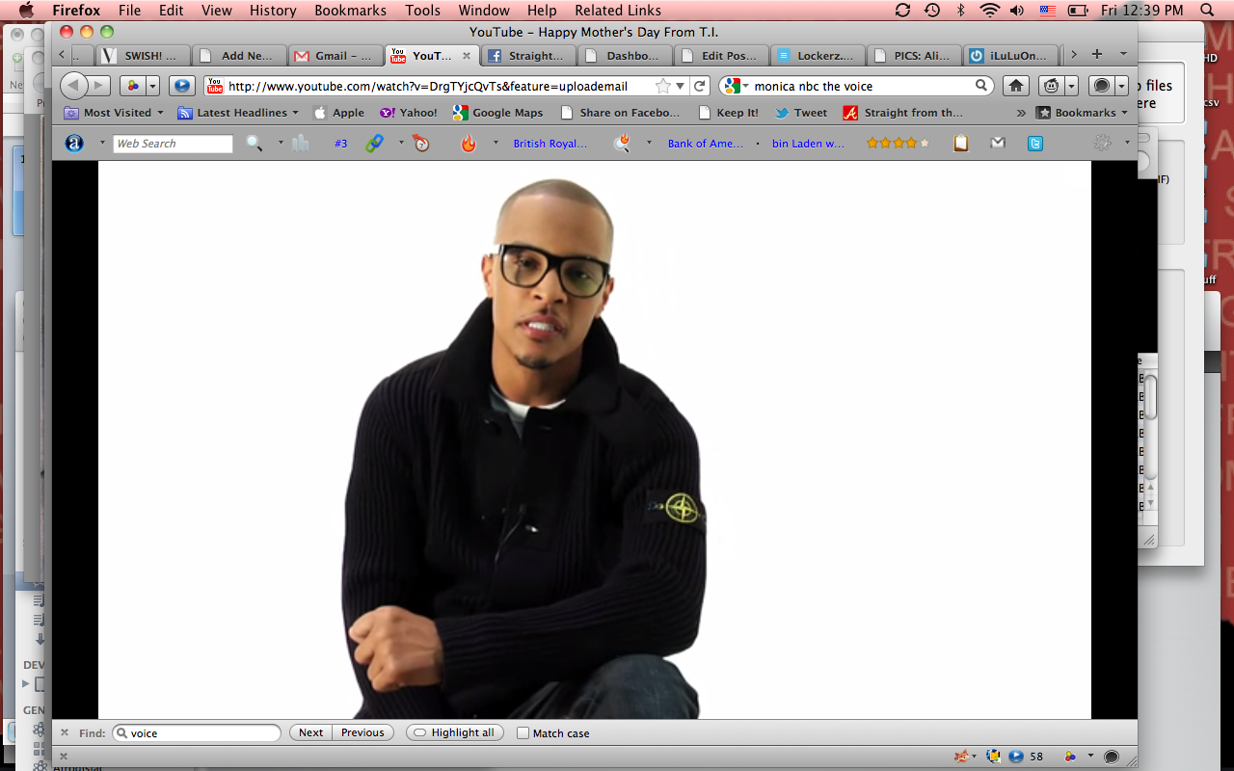Click the Find text input field
Screen dimensions: 1234x771
pos(202,733)
